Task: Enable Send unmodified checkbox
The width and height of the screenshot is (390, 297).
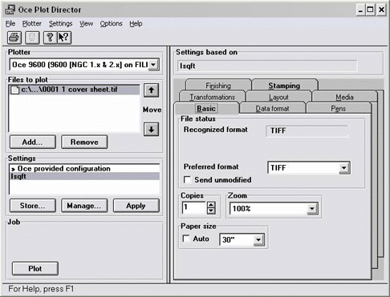Action: point(188,179)
